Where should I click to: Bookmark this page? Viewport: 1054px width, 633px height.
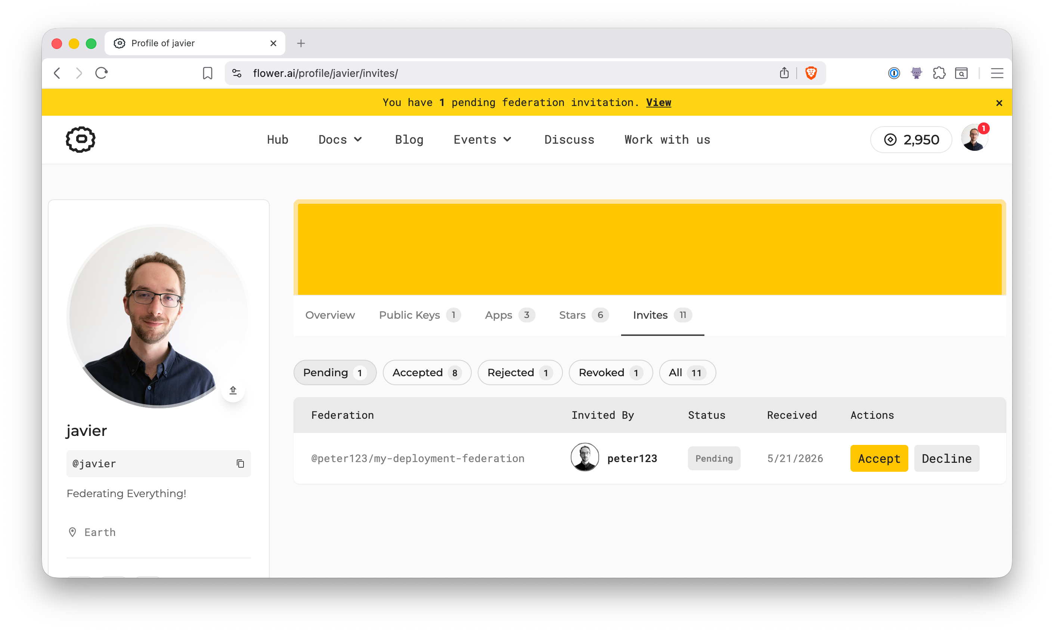click(x=207, y=73)
